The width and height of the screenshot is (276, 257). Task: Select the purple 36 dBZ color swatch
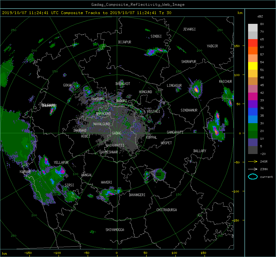pyautogui.click(x=253, y=104)
